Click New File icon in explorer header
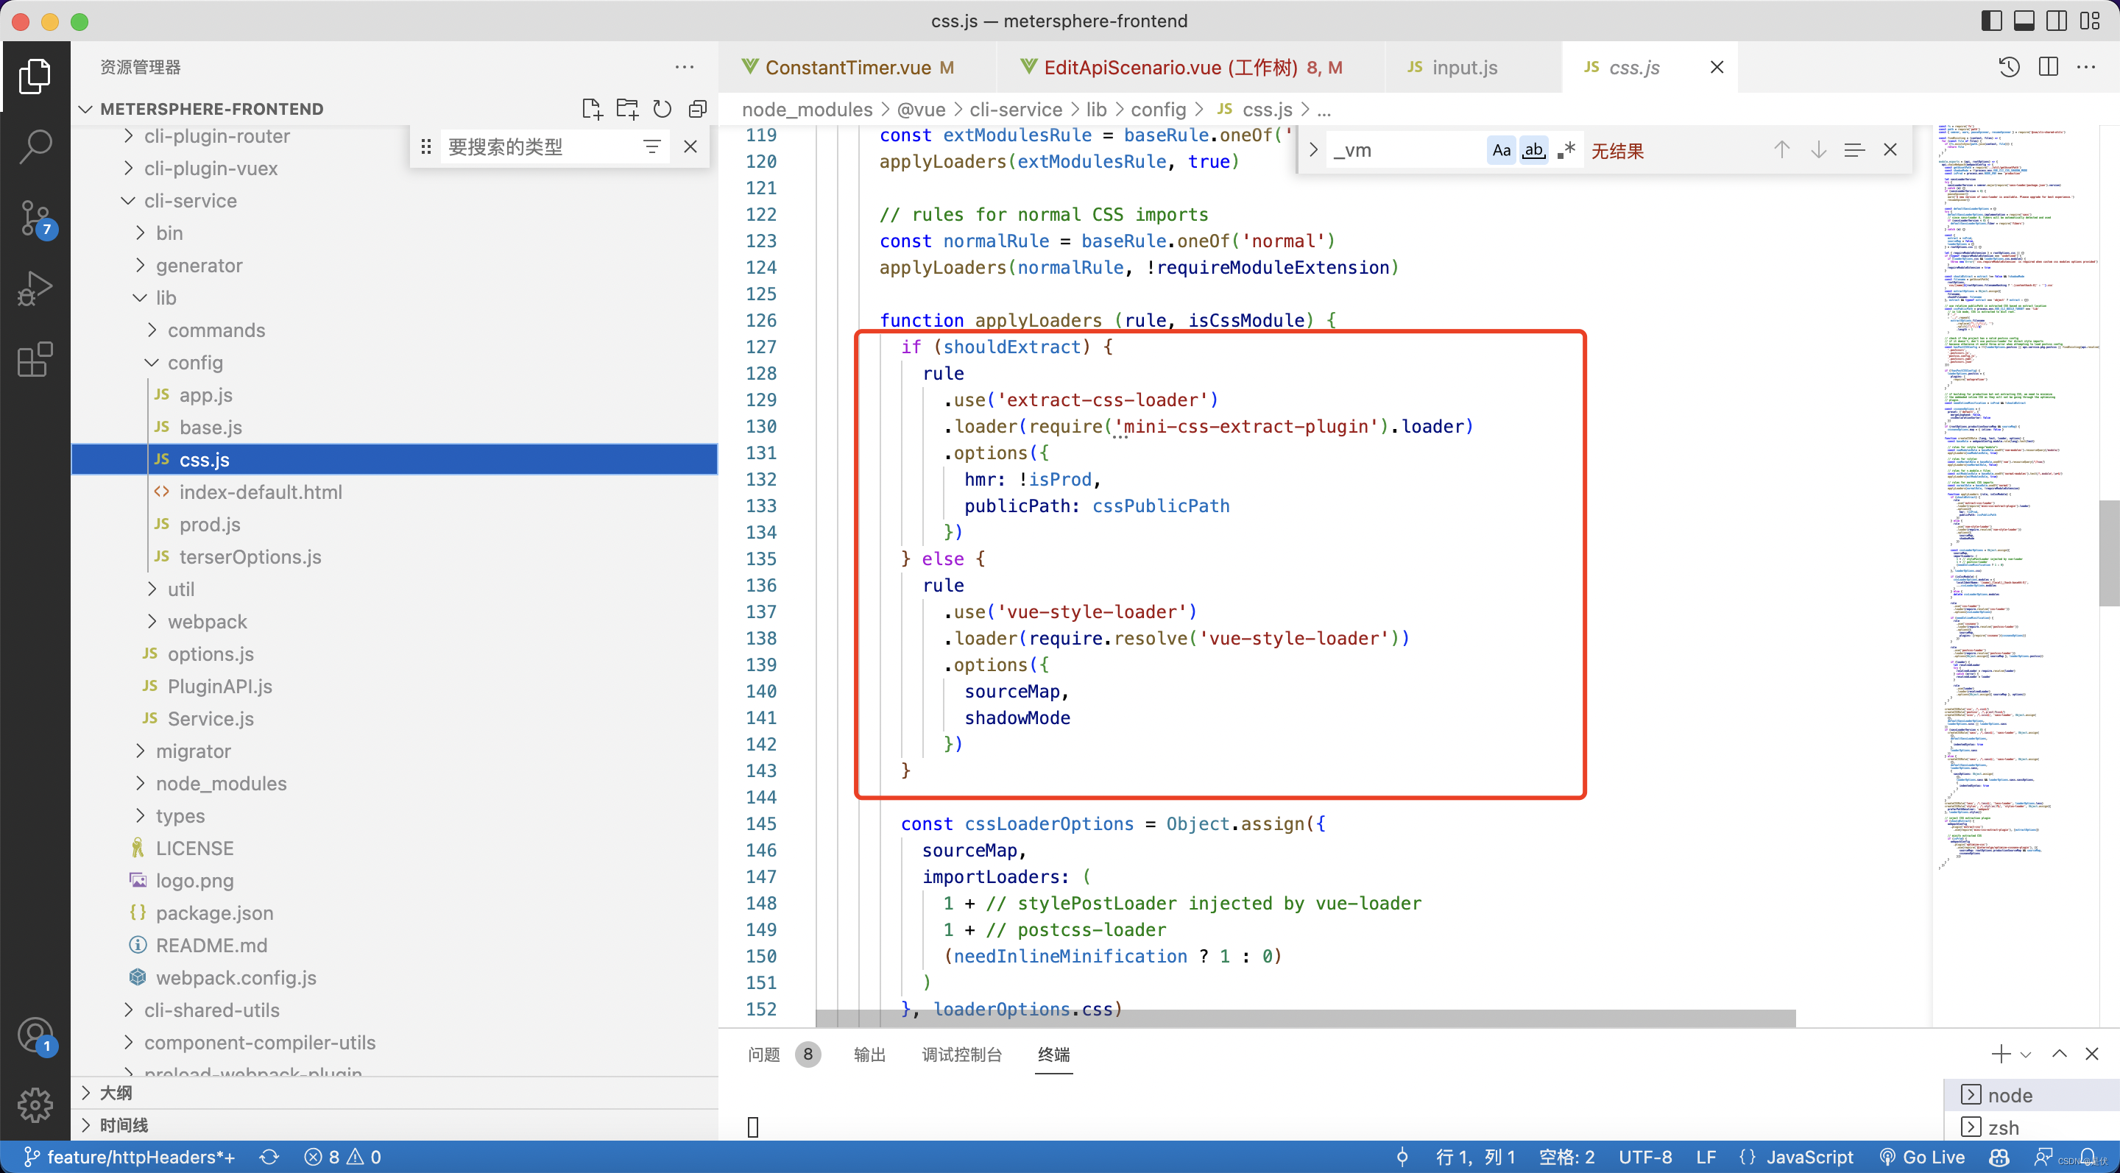This screenshot has height=1173, width=2120. coord(592,109)
